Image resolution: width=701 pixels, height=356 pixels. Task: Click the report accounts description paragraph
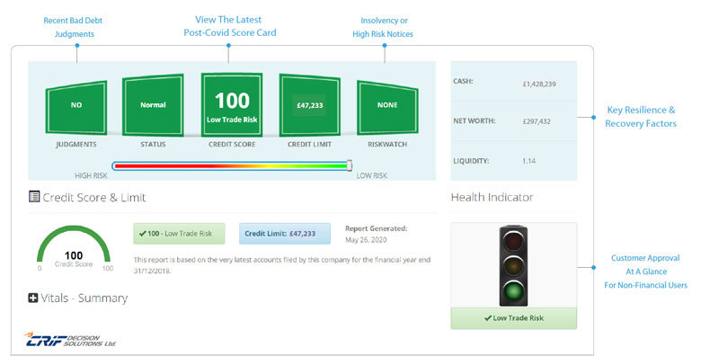pos(282,265)
